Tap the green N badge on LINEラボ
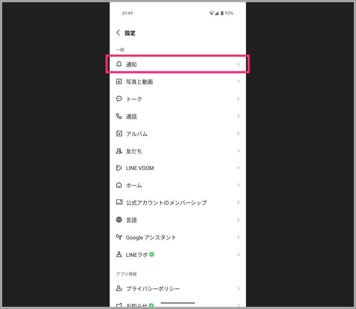Viewport: 356px width, 309px height. click(152, 254)
